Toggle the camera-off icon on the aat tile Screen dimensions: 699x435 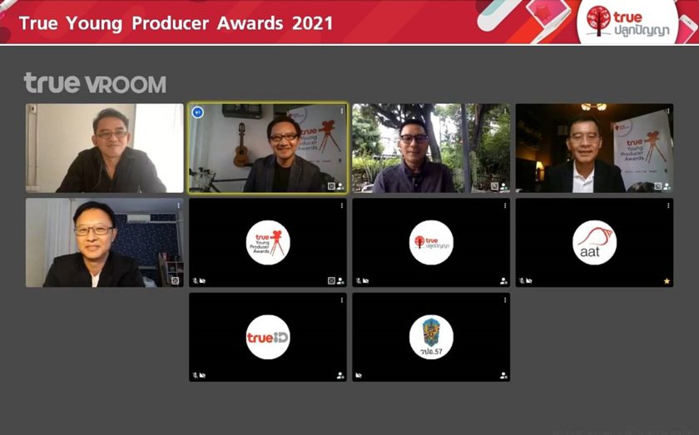528,281
